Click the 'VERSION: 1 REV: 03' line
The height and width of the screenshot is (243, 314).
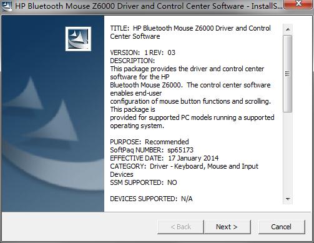143,52
